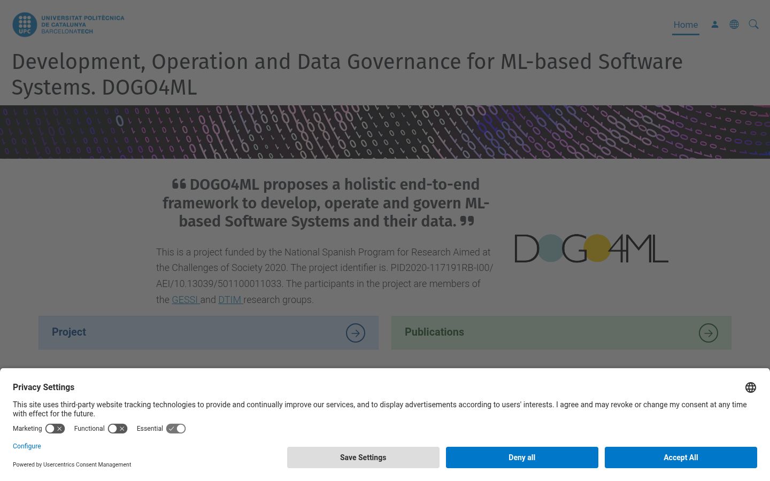The image size is (770, 481).
Task: Click the Essential consent toggle
Action: click(176, 429)
